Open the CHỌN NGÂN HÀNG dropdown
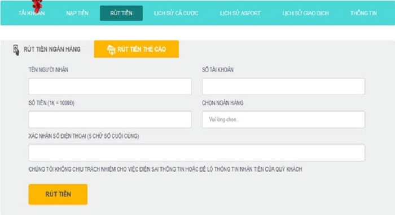This screenshot has height=215, width=395. coord(283,119)
